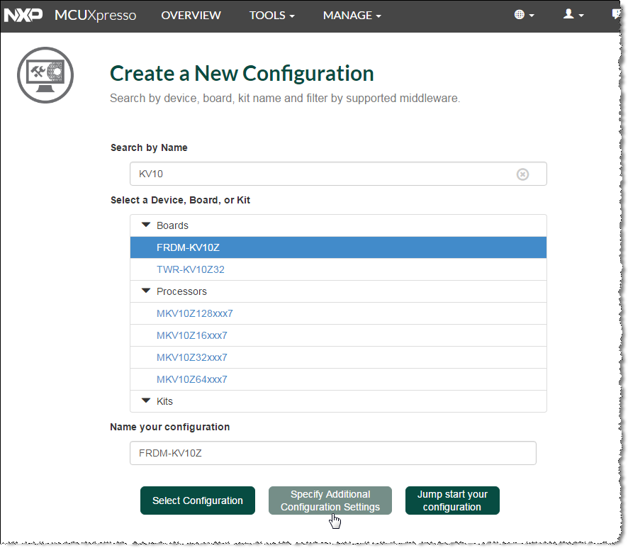Collapse the Kits section
The width and height of the screenshot is (628, 548).
(147, 401)
